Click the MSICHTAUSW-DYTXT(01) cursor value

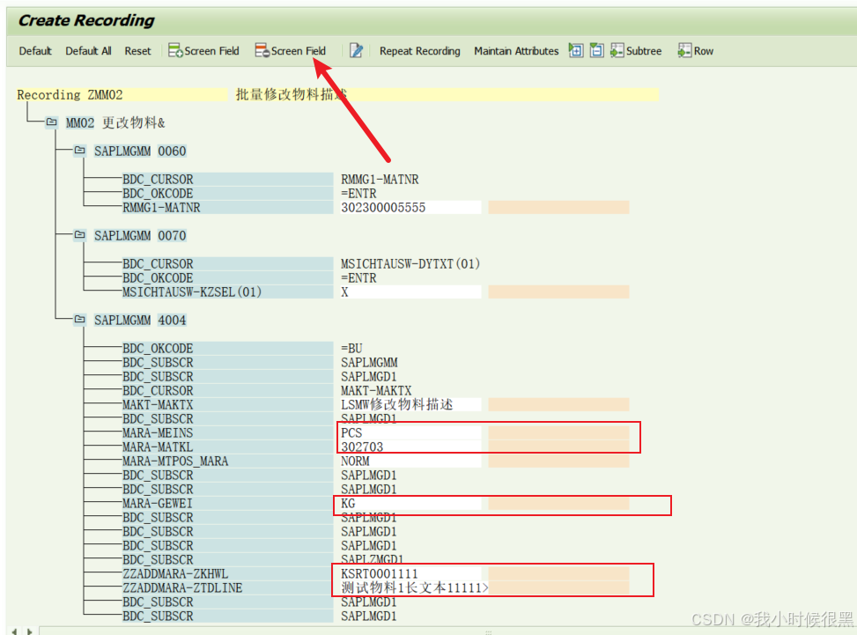pos(410,264)
